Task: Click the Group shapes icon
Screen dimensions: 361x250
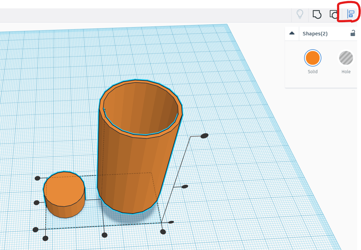Action: coord(317,14)
